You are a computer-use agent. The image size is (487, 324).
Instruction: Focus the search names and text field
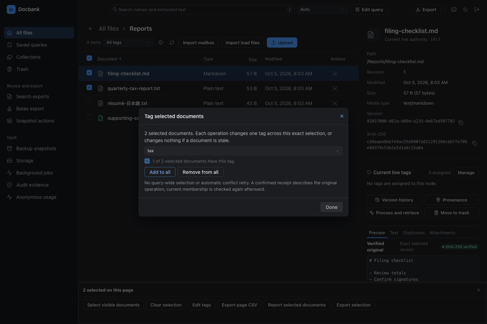pyautogui.click(x=202, y=9)
